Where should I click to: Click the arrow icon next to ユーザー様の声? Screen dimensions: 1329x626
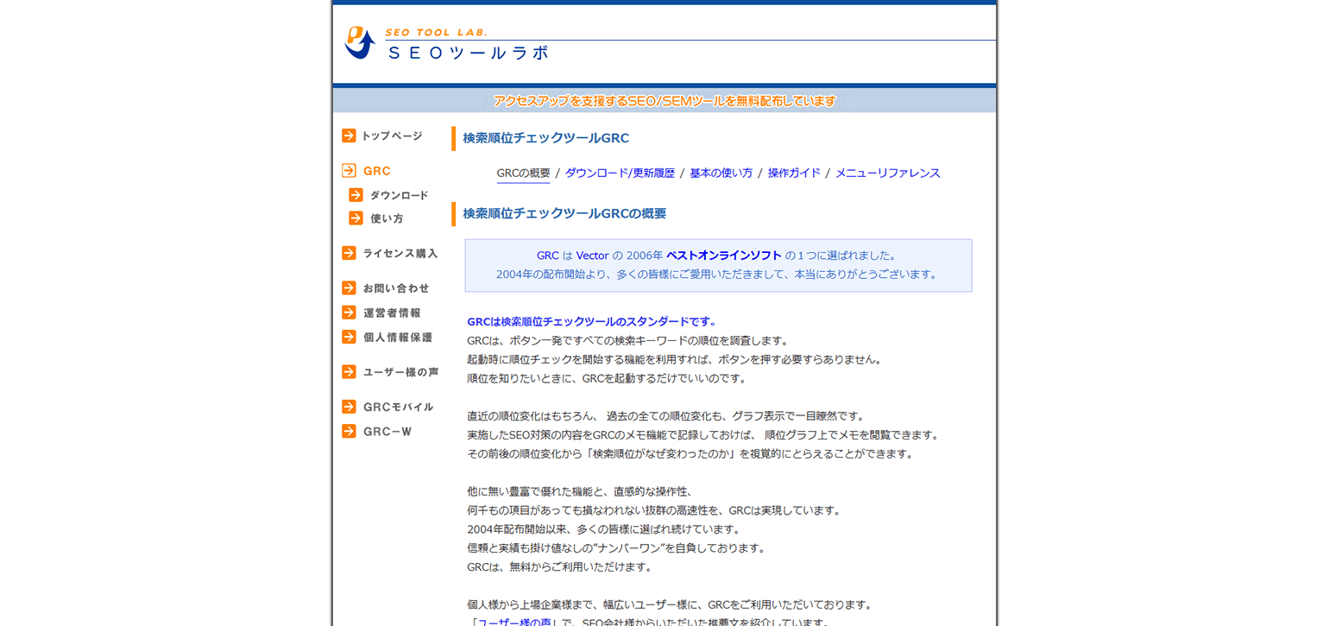point(349,371)
